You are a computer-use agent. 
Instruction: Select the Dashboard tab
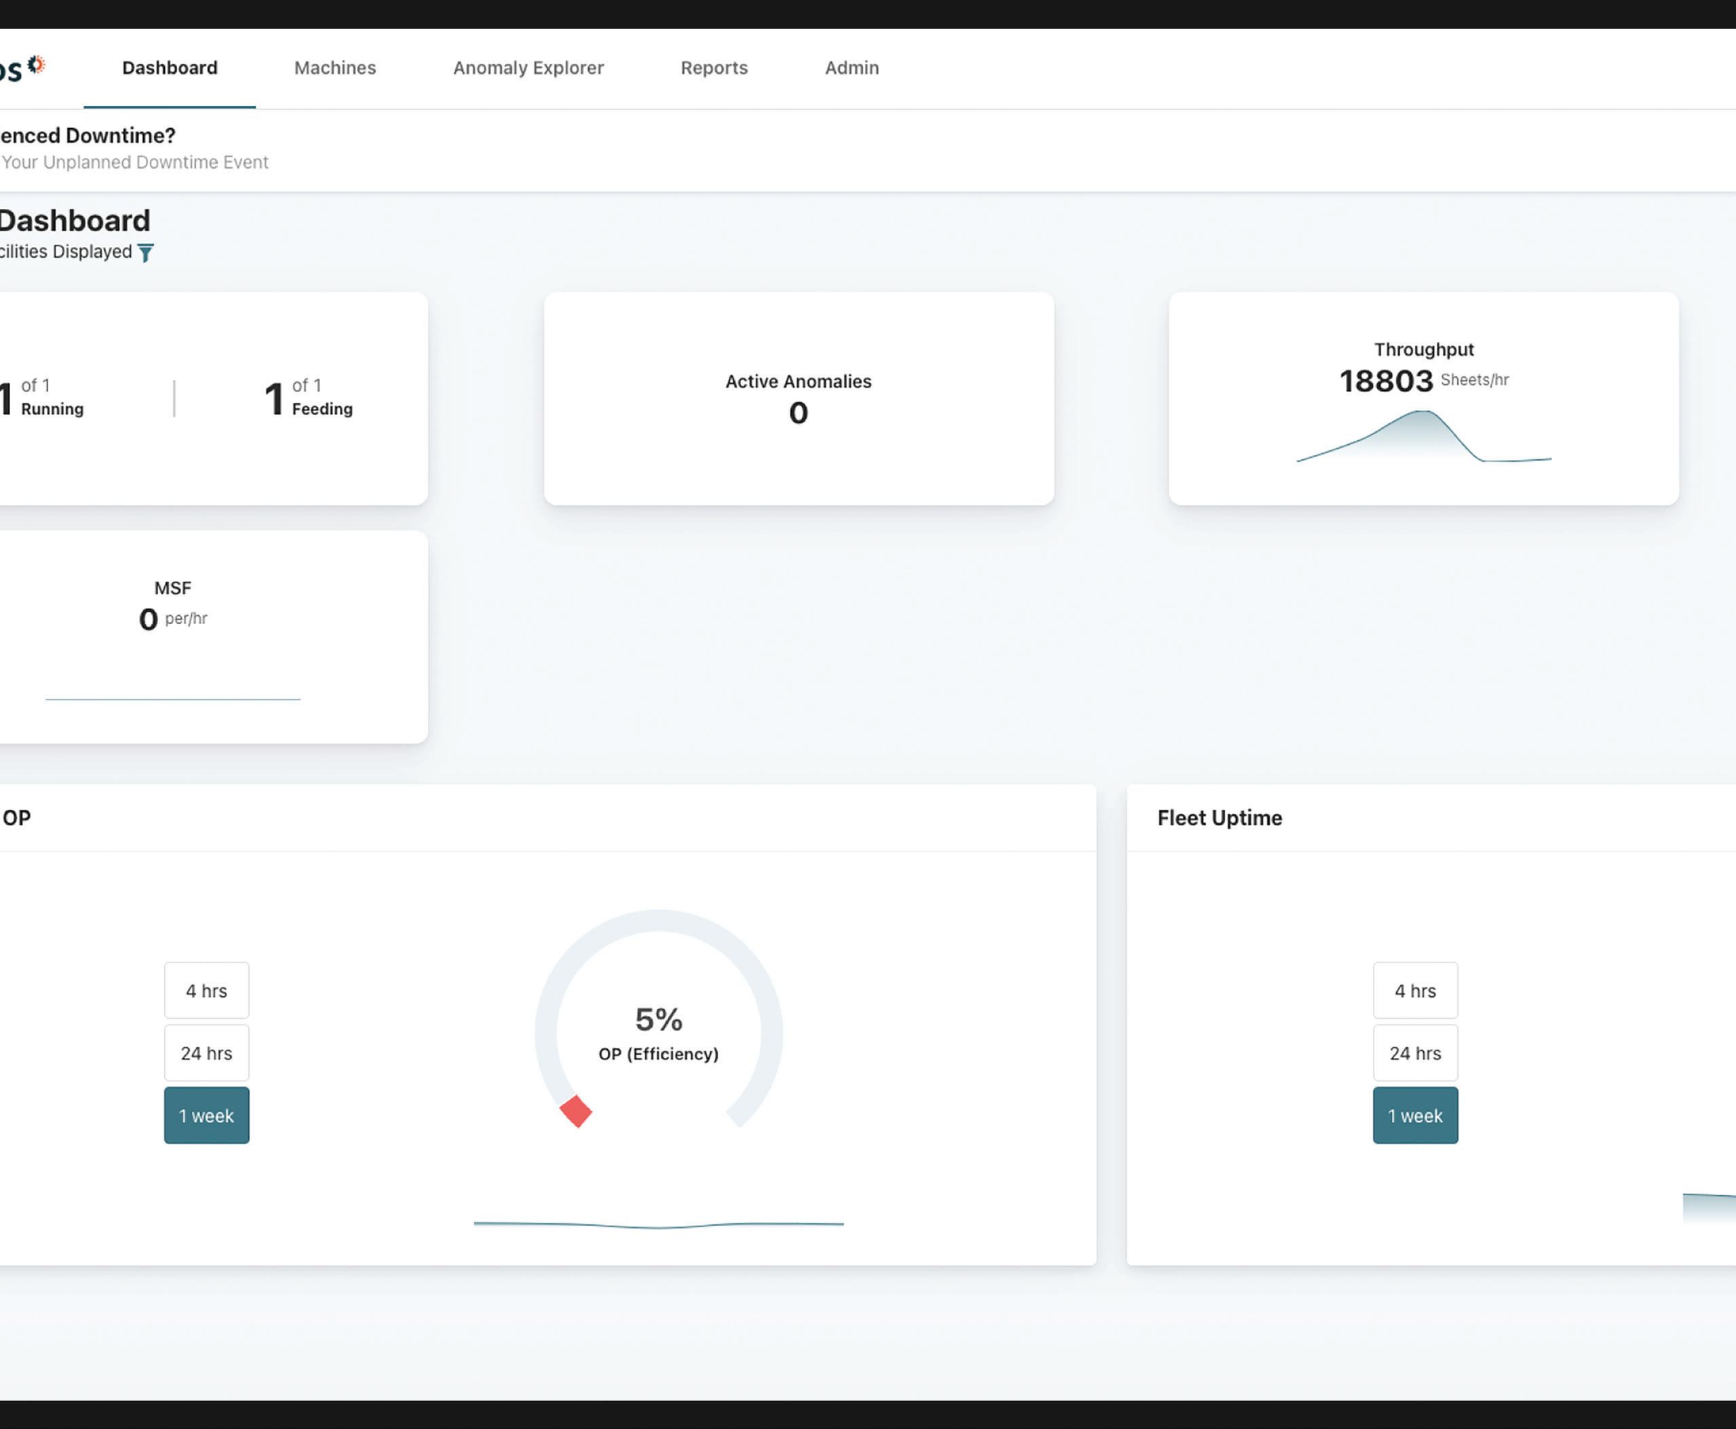click(170, 68)
